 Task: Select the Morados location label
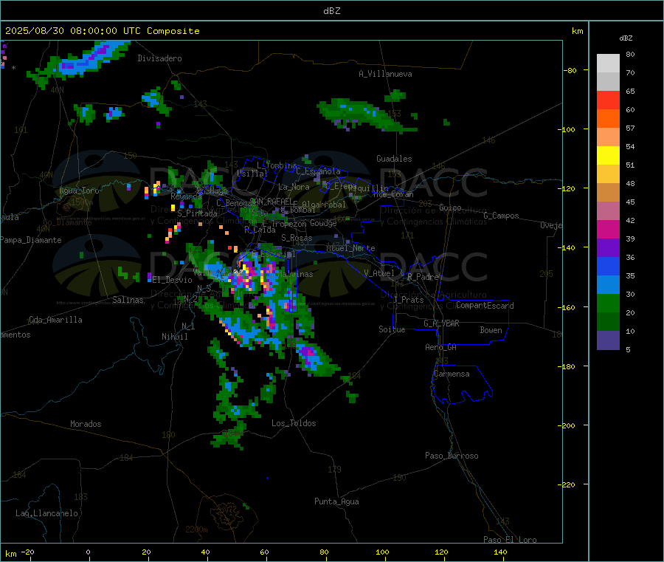[x=86, y=424]
